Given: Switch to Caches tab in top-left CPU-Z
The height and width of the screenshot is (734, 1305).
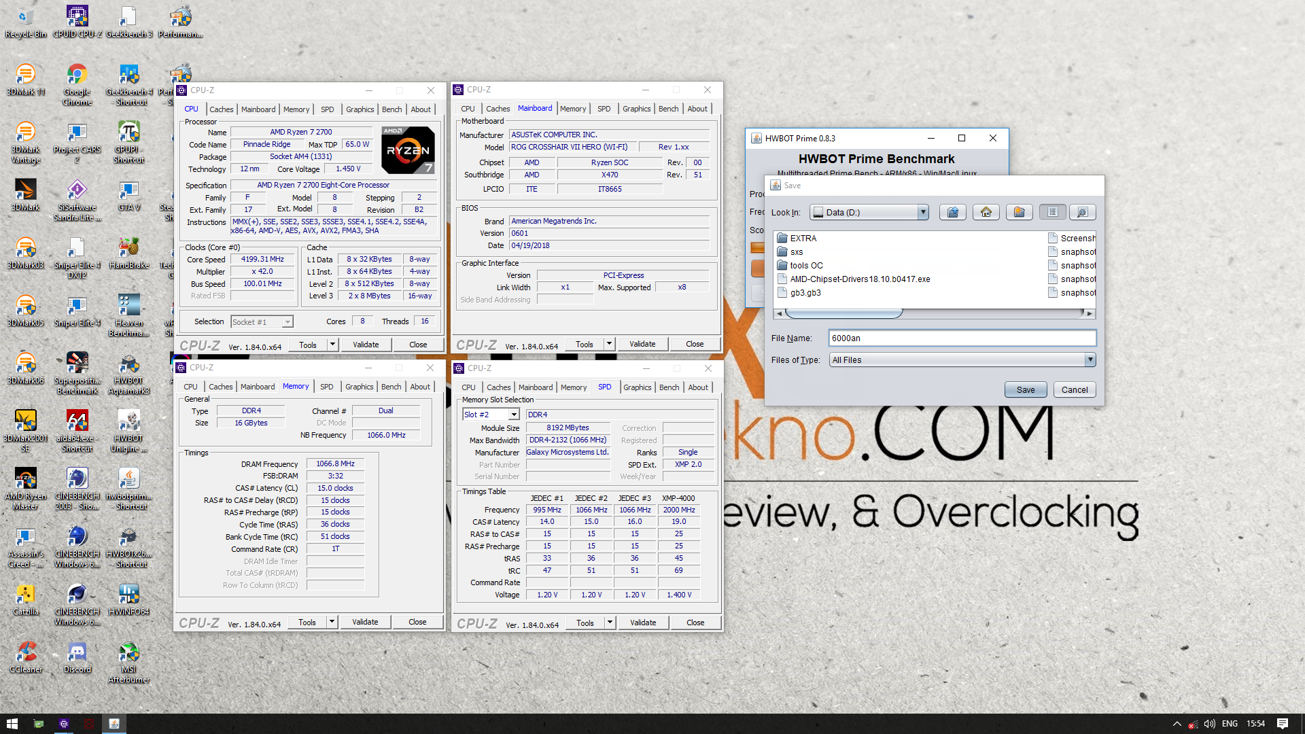Looking at the screenshot, I should [221, 109].
